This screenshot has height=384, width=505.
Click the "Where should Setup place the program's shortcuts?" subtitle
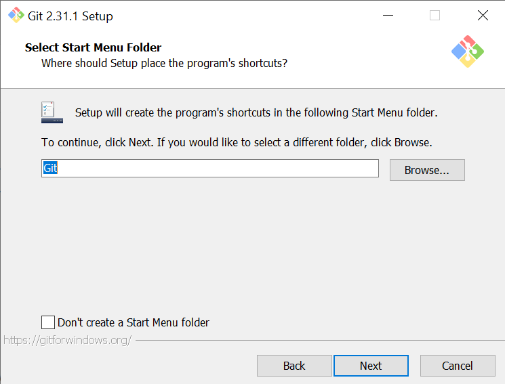[x=165, y=63]
